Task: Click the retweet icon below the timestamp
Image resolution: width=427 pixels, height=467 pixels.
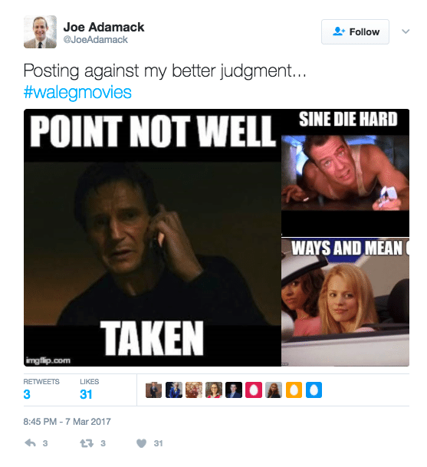Action: [x=87, y=443]
